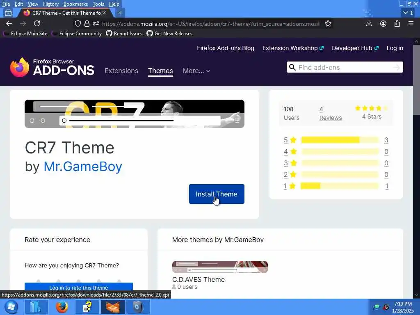Click in the Find add-ons search field
This screenshot has height=315, width=420.
pyautogui.click(x=345, y=67)
